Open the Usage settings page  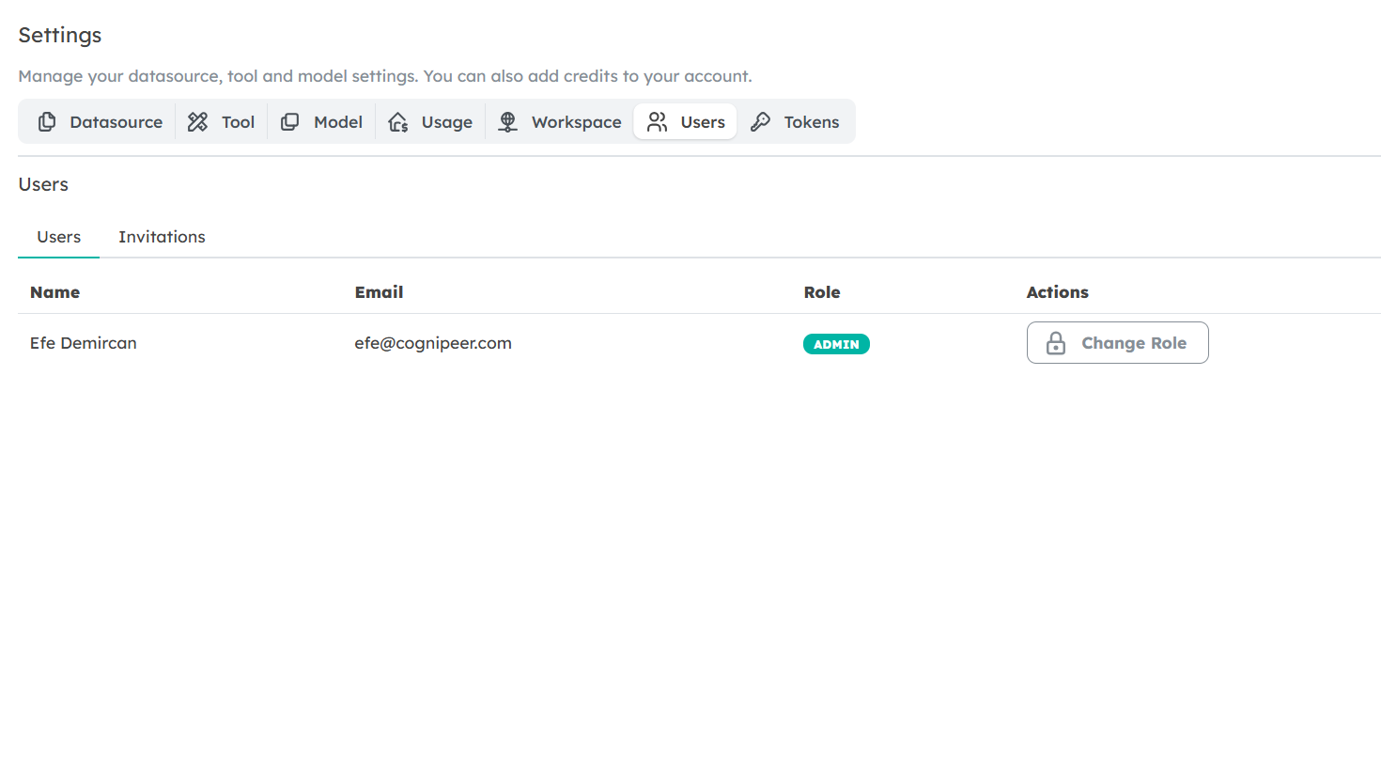coord(430,121)
